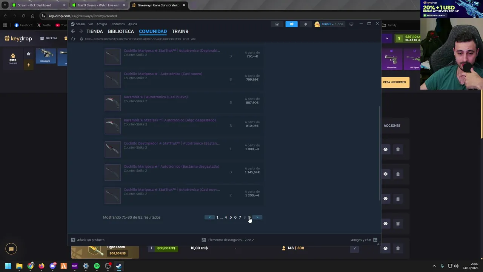Toggle visibility eye in Tiger Tooth row
The height and width of the screenshot is (272, 483).
click(385, 248)
